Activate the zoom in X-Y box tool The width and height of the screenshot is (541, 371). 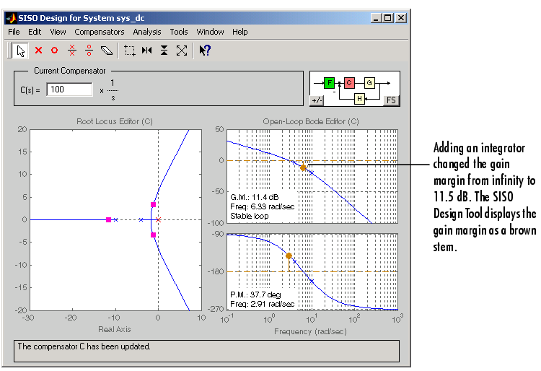coord(130,51)
